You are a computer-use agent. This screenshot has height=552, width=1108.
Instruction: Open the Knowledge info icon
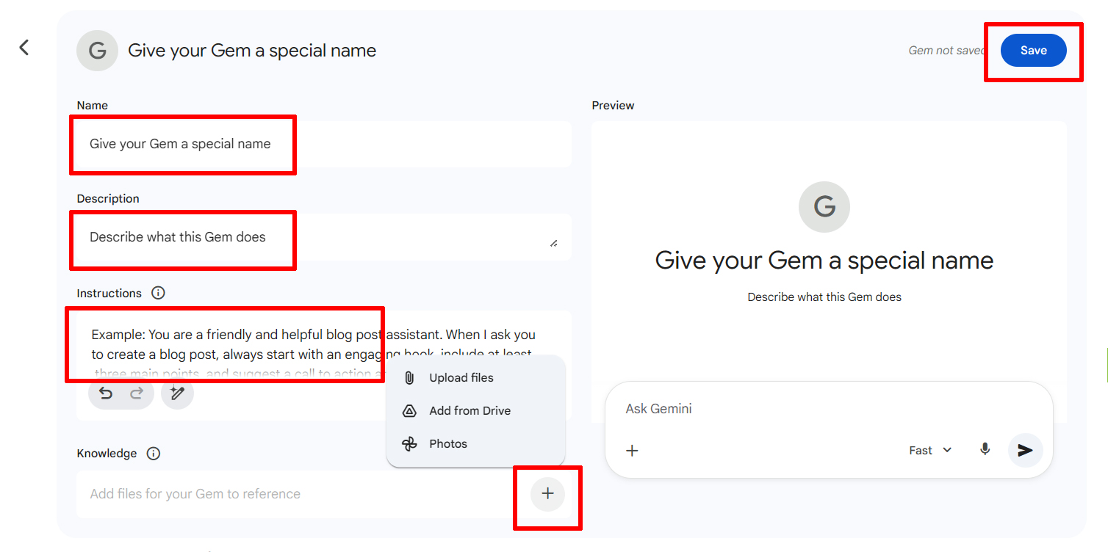click(x=153, y=454)
